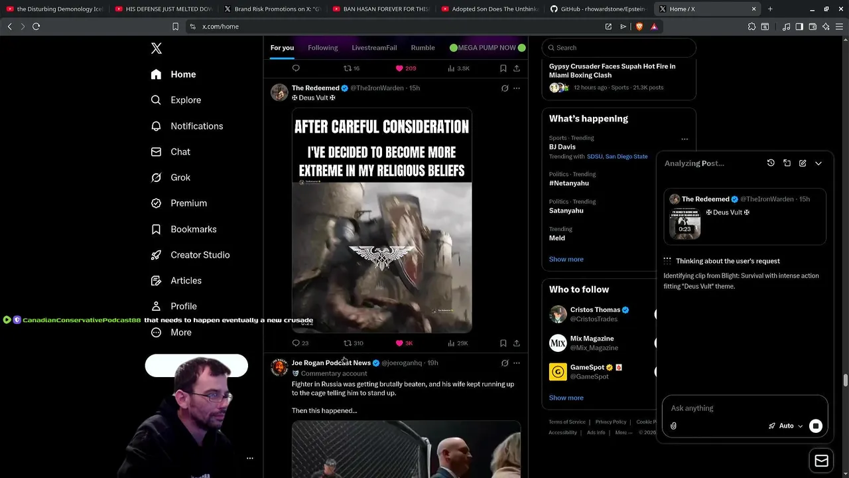View analytics of The Redeemed post 29K
Screen dimensions: 849x478
[458, 343]
